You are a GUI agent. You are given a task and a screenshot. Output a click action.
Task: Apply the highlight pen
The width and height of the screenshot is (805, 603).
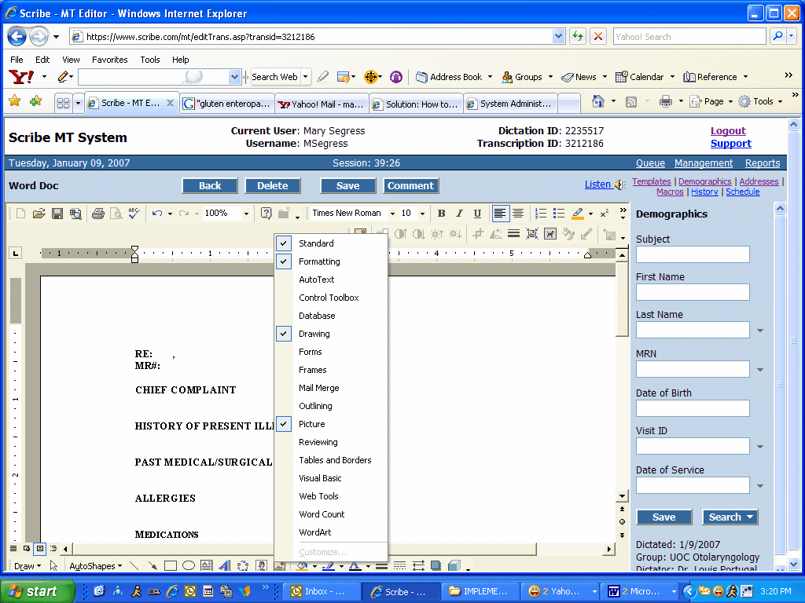click(578, 214)
